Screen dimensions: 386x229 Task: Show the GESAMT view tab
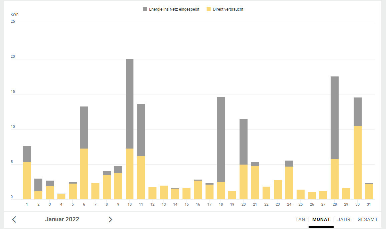click(367, 219)
